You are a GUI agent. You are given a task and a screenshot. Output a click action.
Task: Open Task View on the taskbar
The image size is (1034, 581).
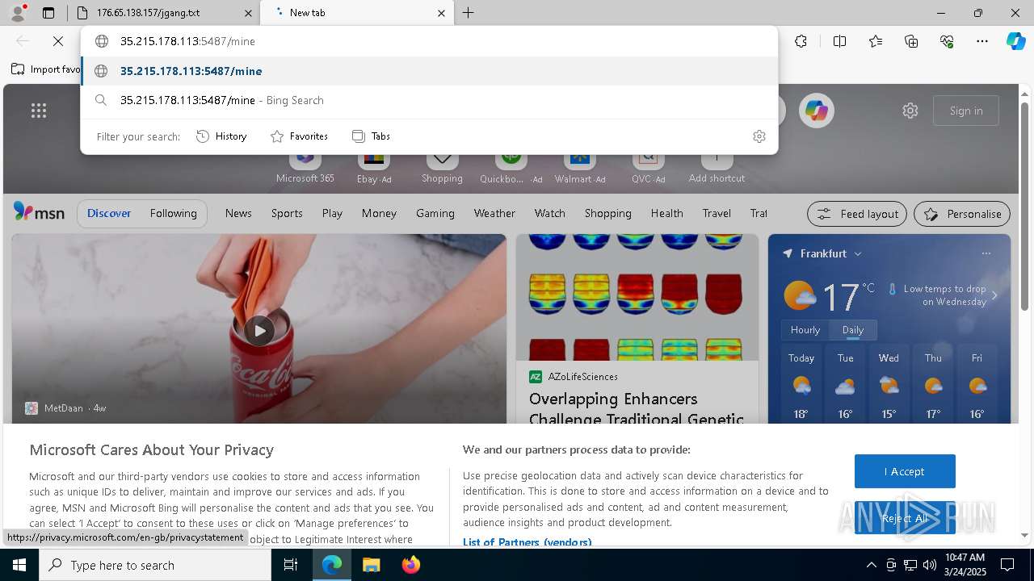(291, 565)
